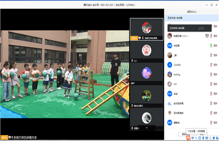Click the muted microphone icon beside 123456
The height and width of the screenshot is (141, 219).
[x=211, y=65]
